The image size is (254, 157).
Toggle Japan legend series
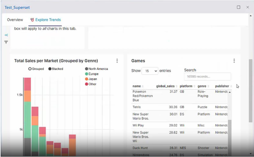pyautogui.click(x=91, y=79)
